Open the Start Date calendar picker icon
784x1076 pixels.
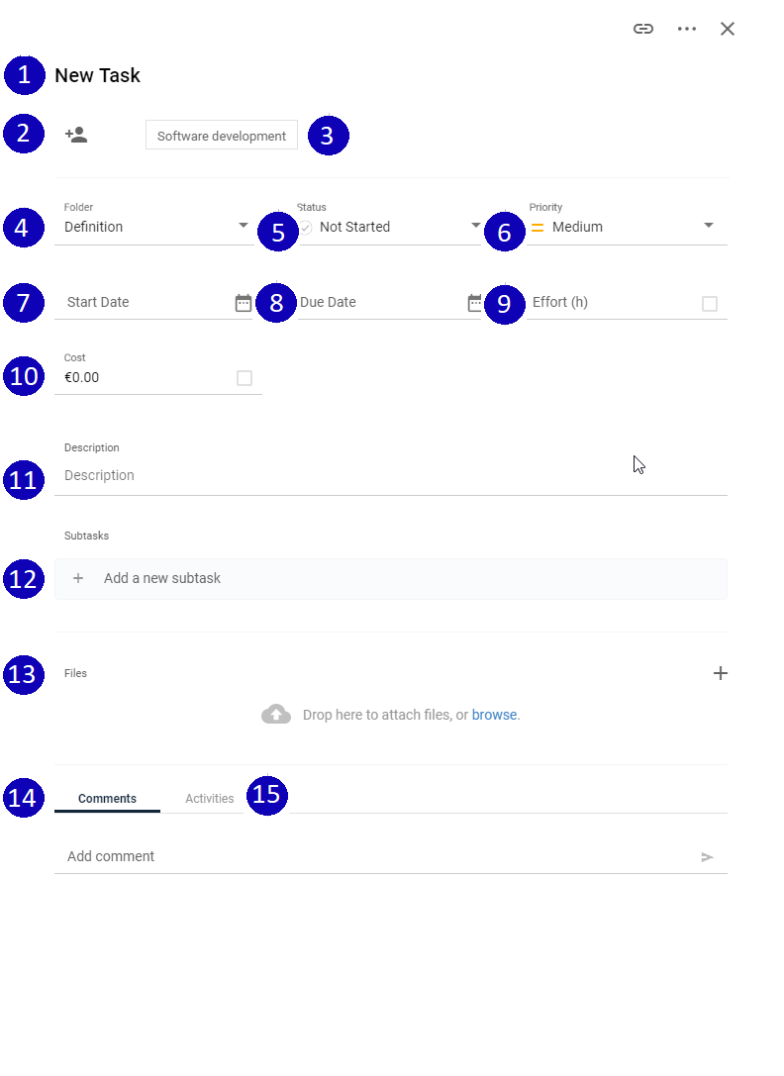click(244, 303)
